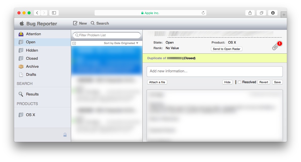The height and width of the screenshot is (162, 301).
Task: Open Sort by Date Originated dropdown
Action: pyautogui.click(x=121, y=43)
